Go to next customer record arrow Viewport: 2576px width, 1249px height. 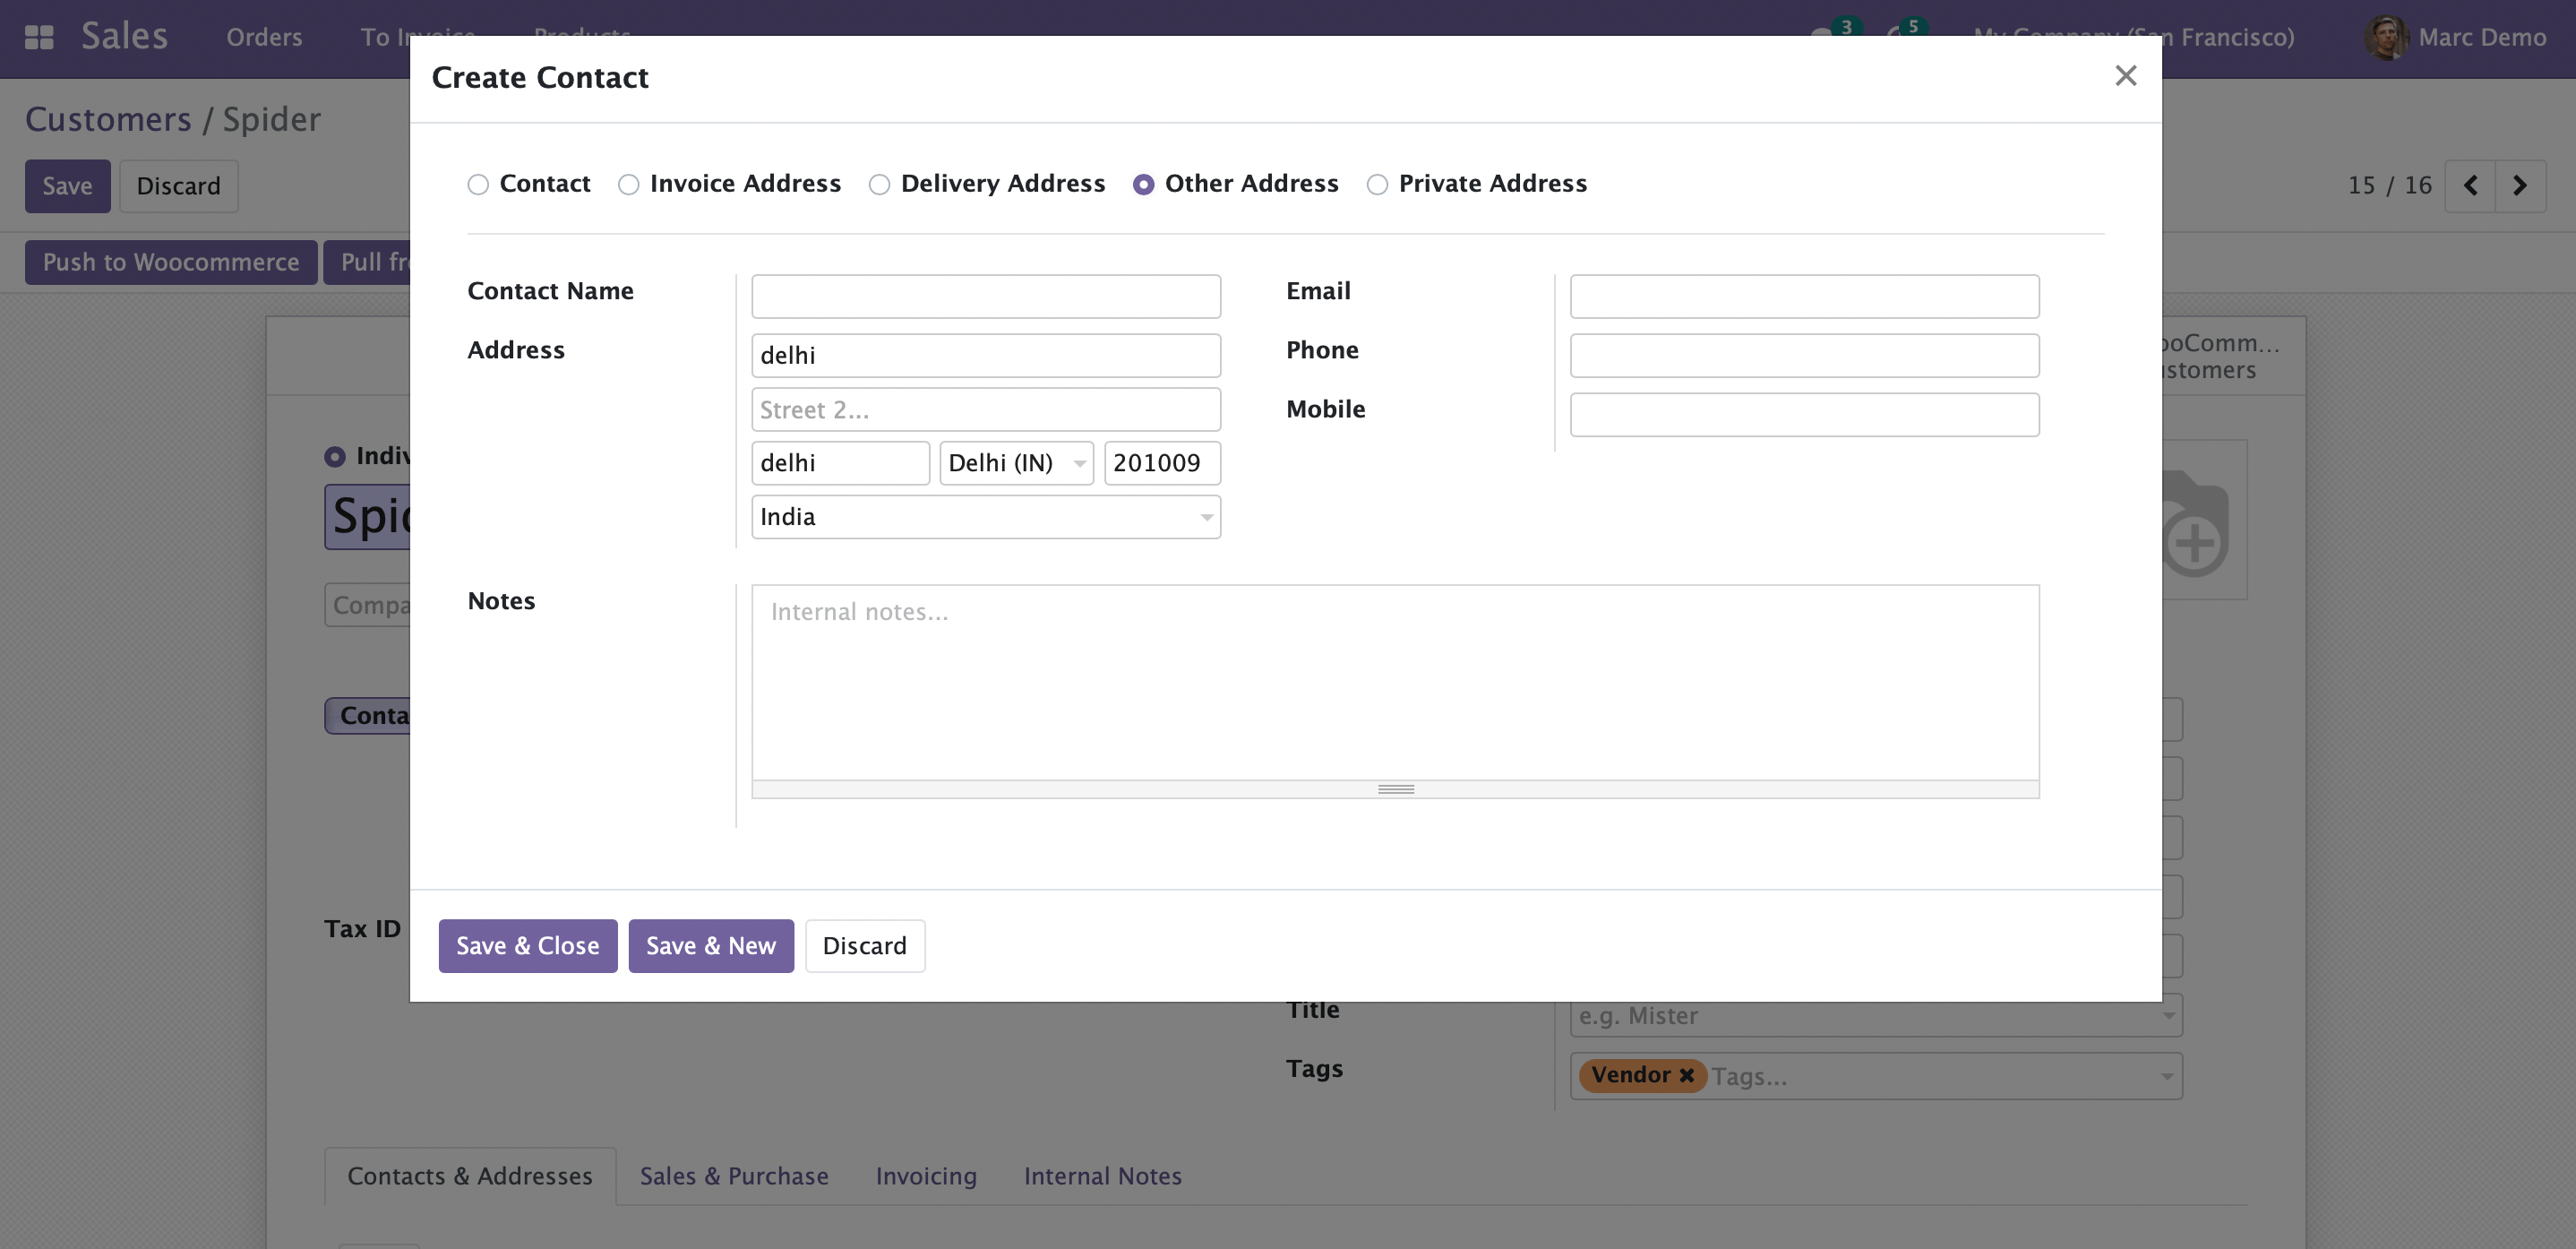coord(2519,185)
